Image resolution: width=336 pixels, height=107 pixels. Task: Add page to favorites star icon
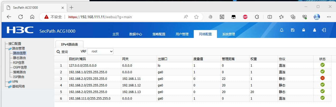pos(196,17)
